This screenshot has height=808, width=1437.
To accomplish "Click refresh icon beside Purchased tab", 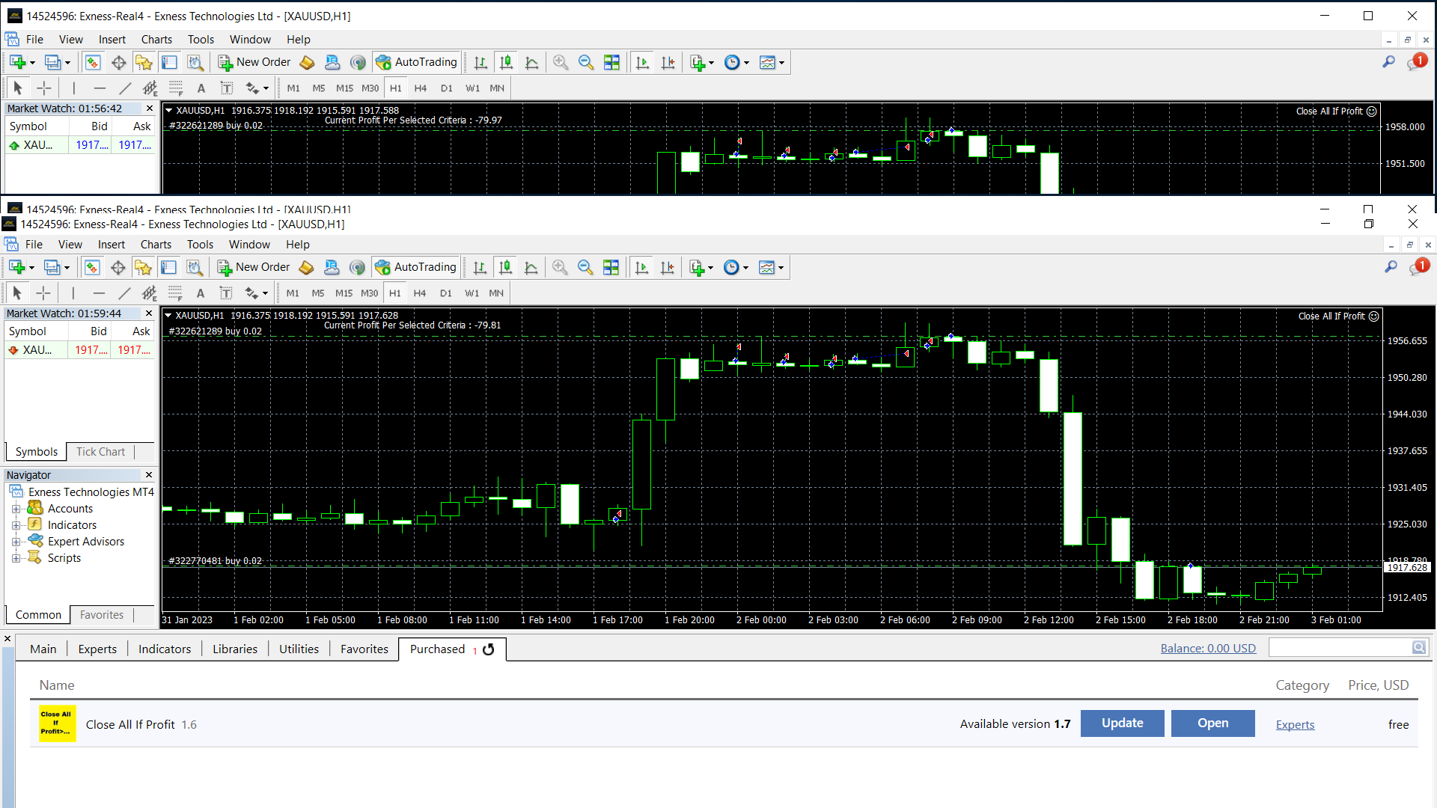I will [x=489, y=649].
